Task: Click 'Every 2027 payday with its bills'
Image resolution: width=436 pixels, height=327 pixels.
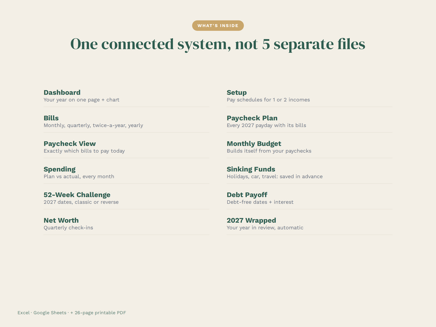Action: 267,126
